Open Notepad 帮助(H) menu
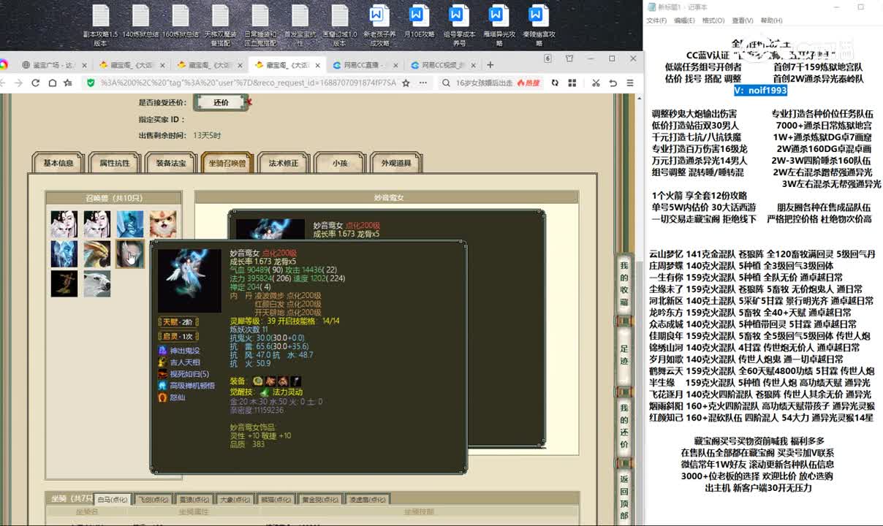 coord(771,20)
